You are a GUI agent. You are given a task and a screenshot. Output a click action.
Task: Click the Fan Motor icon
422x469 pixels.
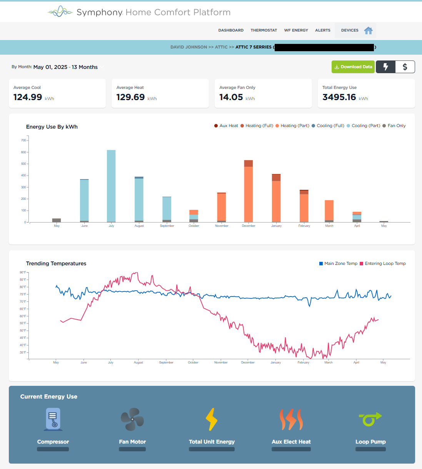coord(132,419)
